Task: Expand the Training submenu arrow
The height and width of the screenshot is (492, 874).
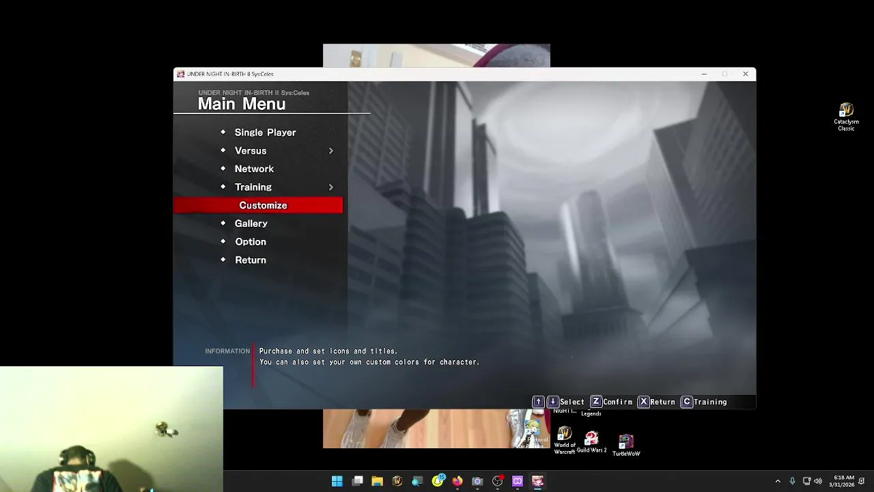Action: [x=331, y=187]
